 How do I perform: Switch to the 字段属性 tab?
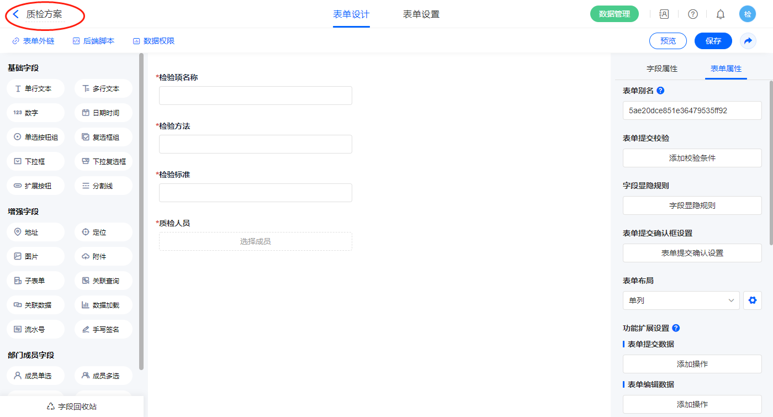661,68
